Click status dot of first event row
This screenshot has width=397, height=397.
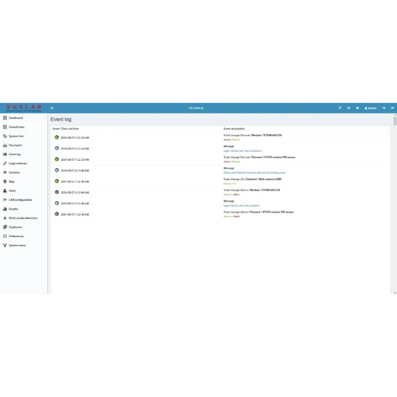pos(57,137)
